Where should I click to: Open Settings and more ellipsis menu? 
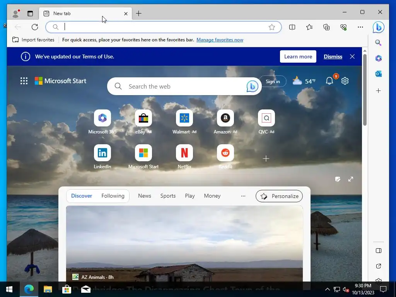(x=360, y=27)
